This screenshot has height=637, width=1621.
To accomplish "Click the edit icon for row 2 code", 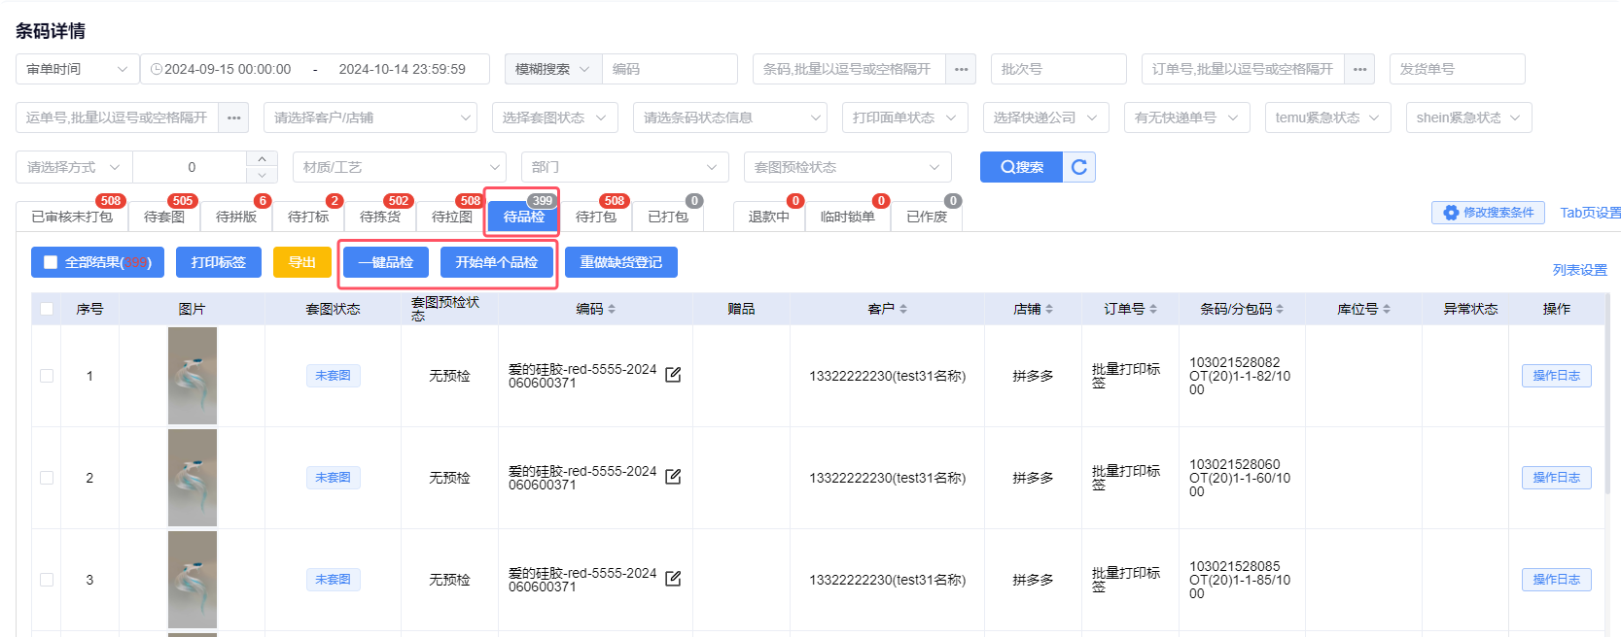I will point(673,477).
